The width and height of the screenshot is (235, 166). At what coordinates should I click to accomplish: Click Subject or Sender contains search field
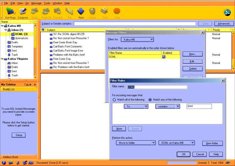click(x=135, y=24)
